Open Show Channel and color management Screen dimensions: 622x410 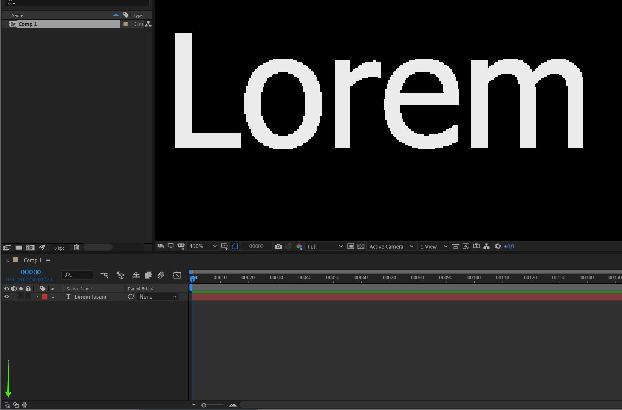(299, 246)
